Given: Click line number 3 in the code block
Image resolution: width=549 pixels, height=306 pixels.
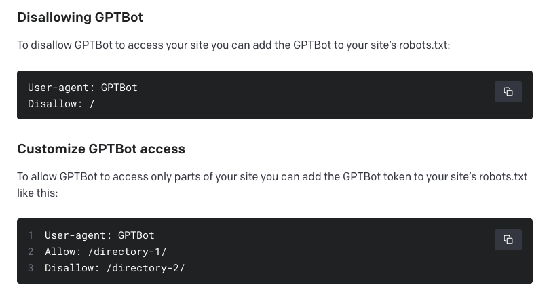Looking at the screenshot, I should [31, 268].
